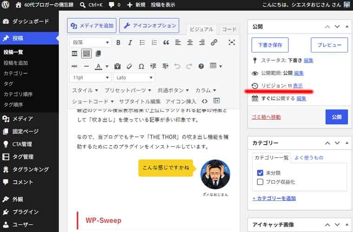
Task: Click the blue 公開 publish button
Action: pos(337,117)
